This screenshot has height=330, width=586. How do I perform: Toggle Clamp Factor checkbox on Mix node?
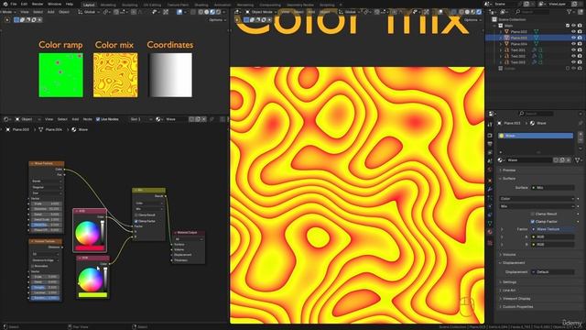click(136, 221)
